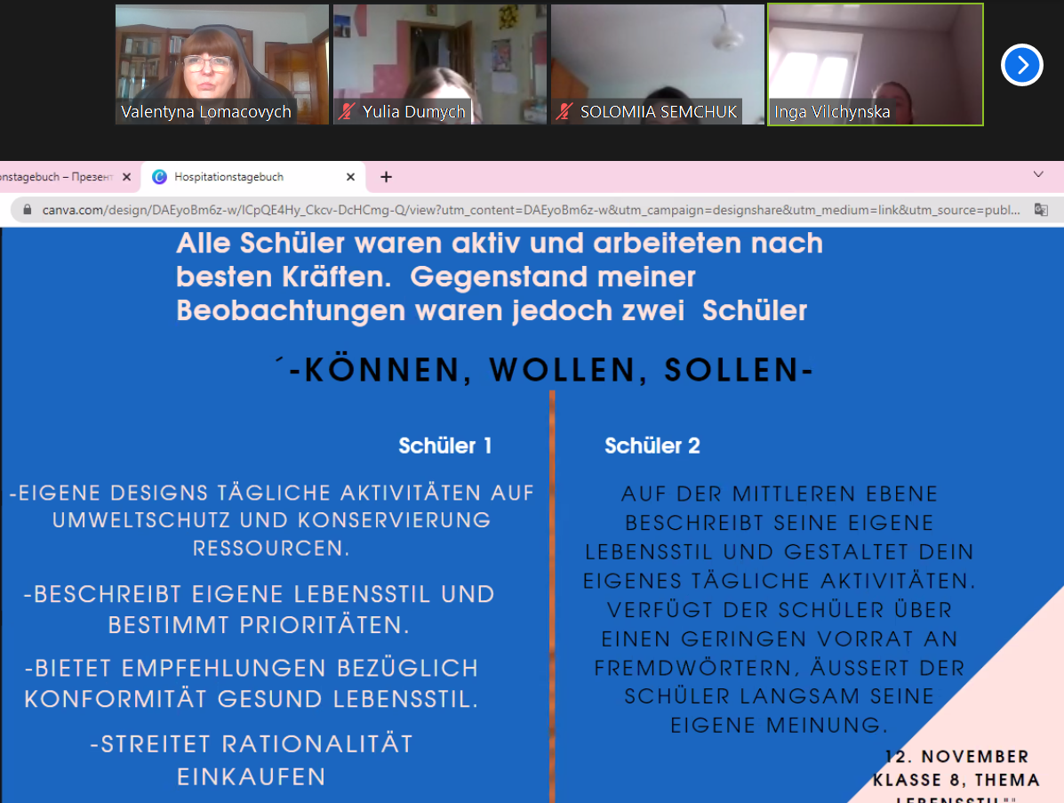Click the Schüler 2 heading on the slide
The height and width of the screenshot is (803, 1064).
point(652,446)
